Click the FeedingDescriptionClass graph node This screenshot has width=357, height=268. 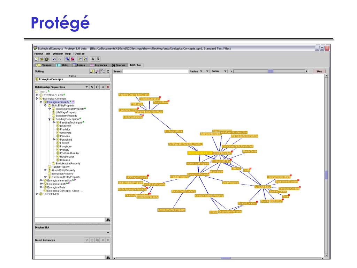point(134,95)
